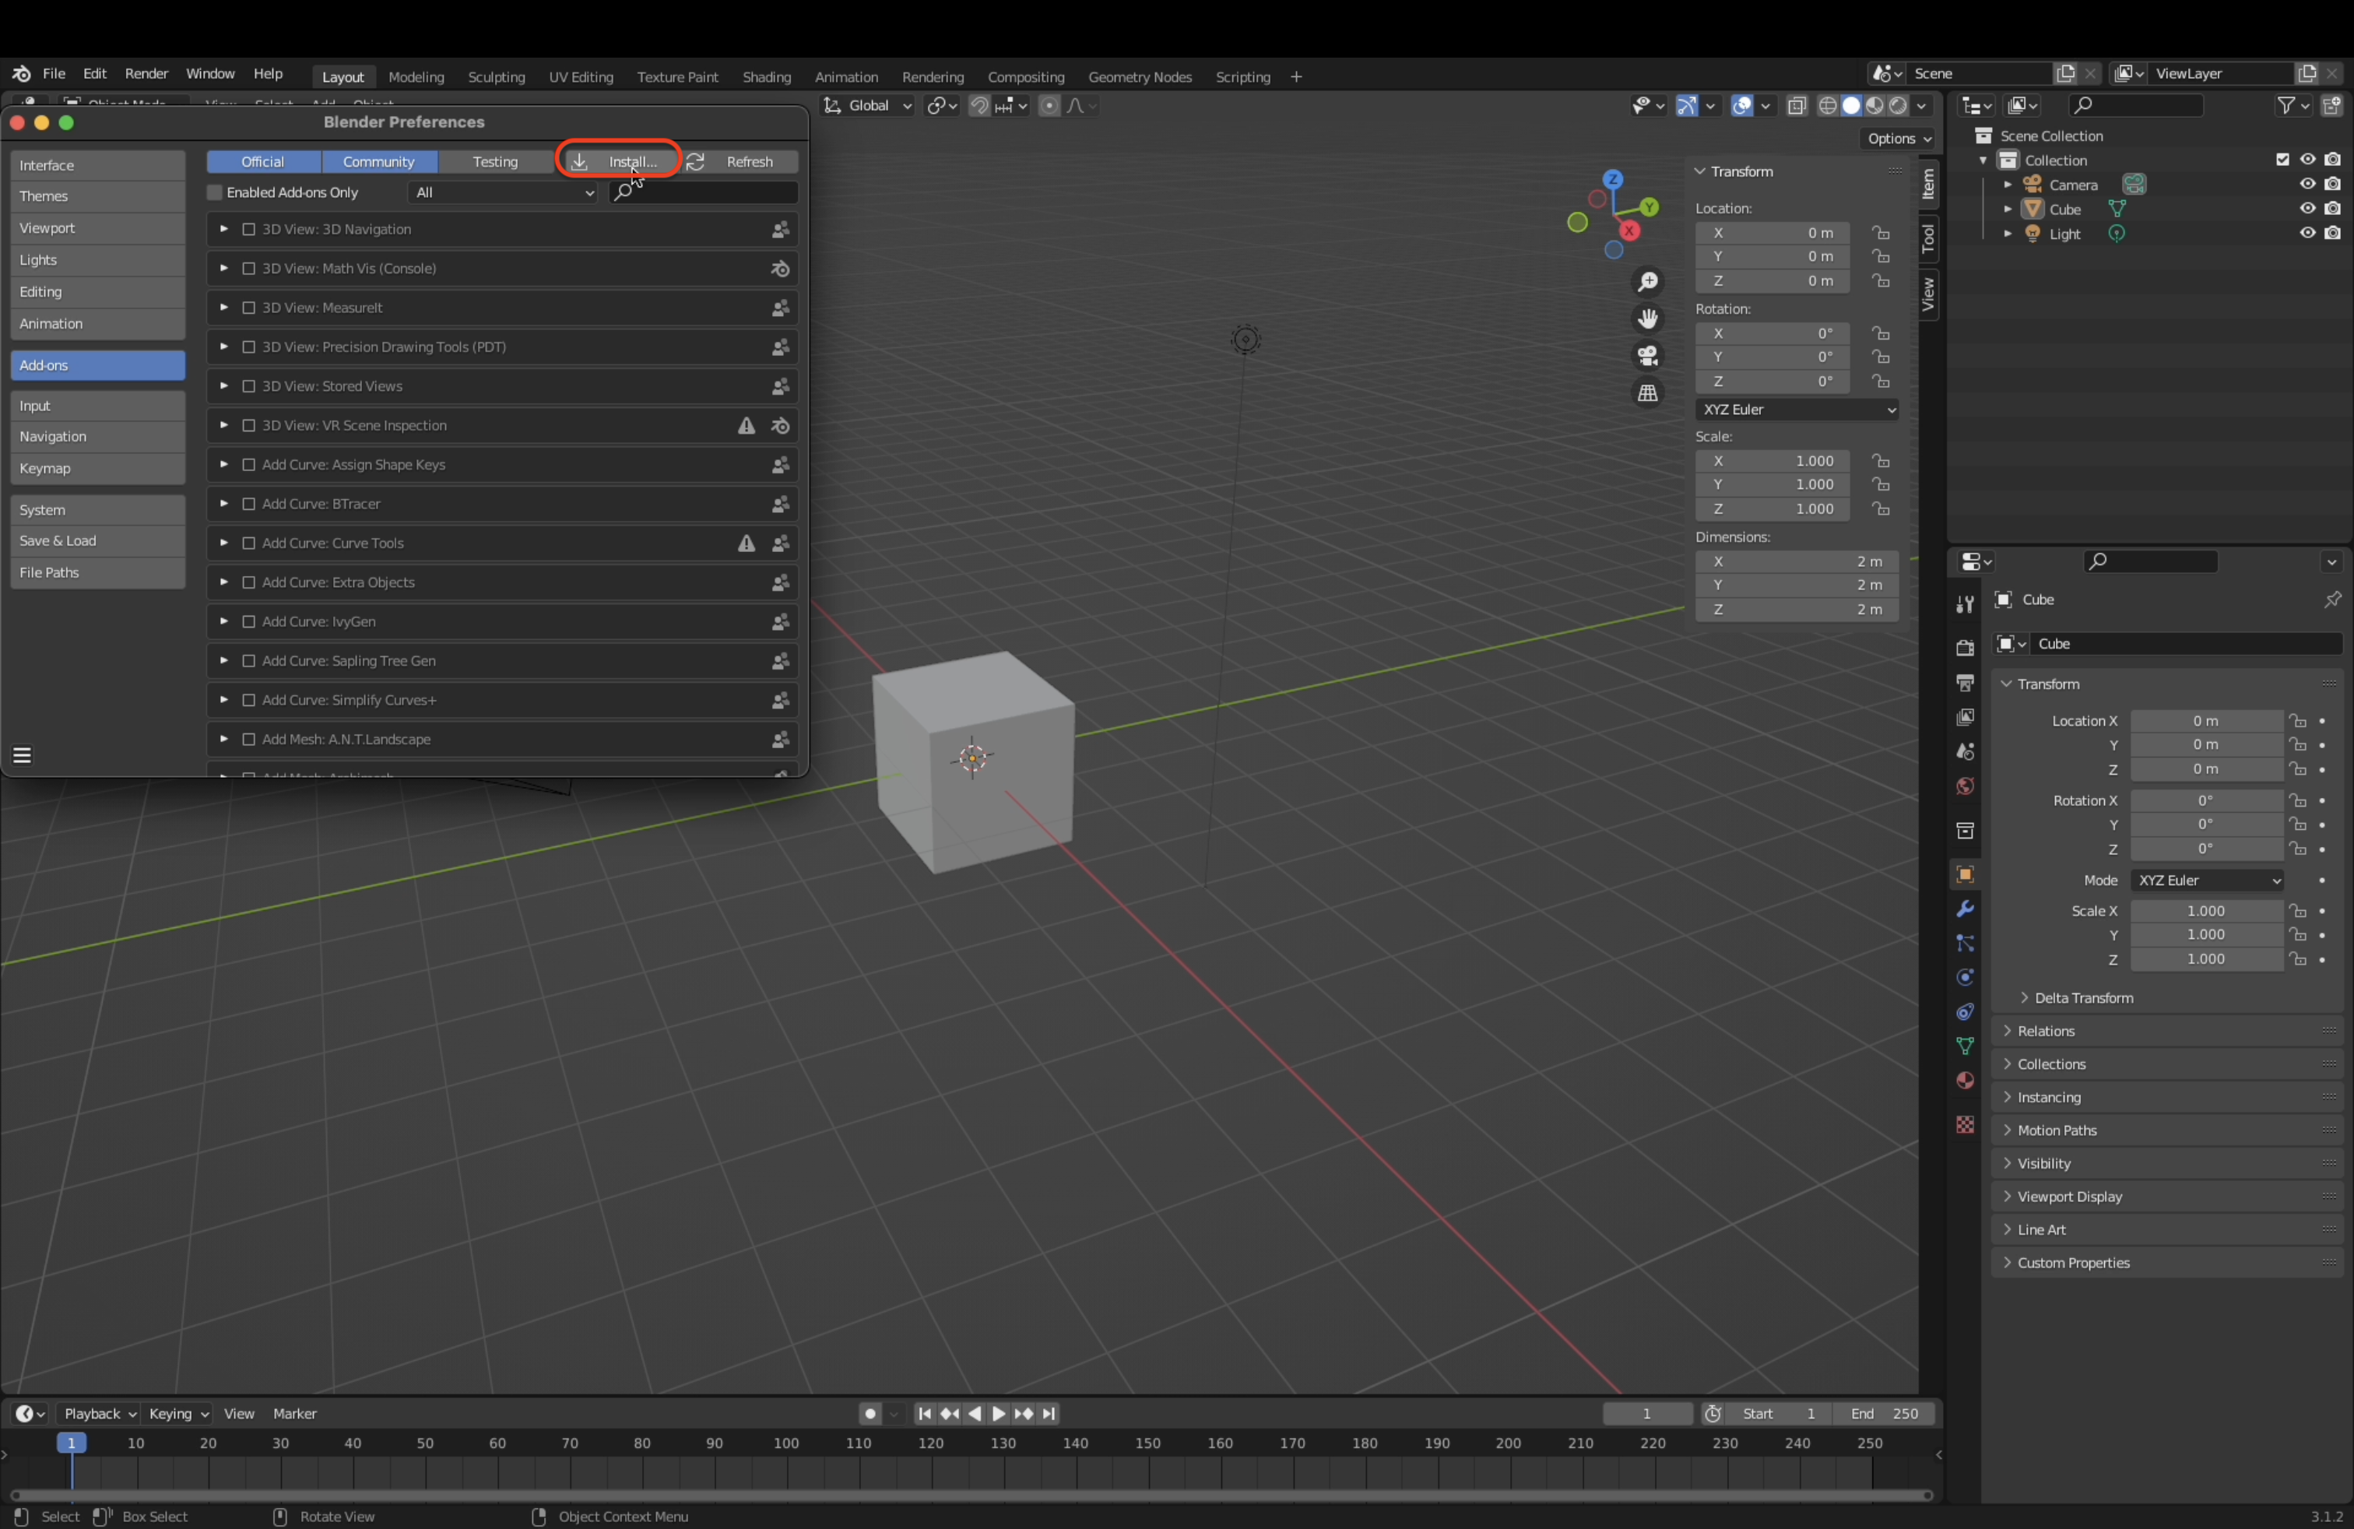Switch to the Sculpting workspace tab
This screenshot has width=2354, height=1529.
(x=496, y=77)
